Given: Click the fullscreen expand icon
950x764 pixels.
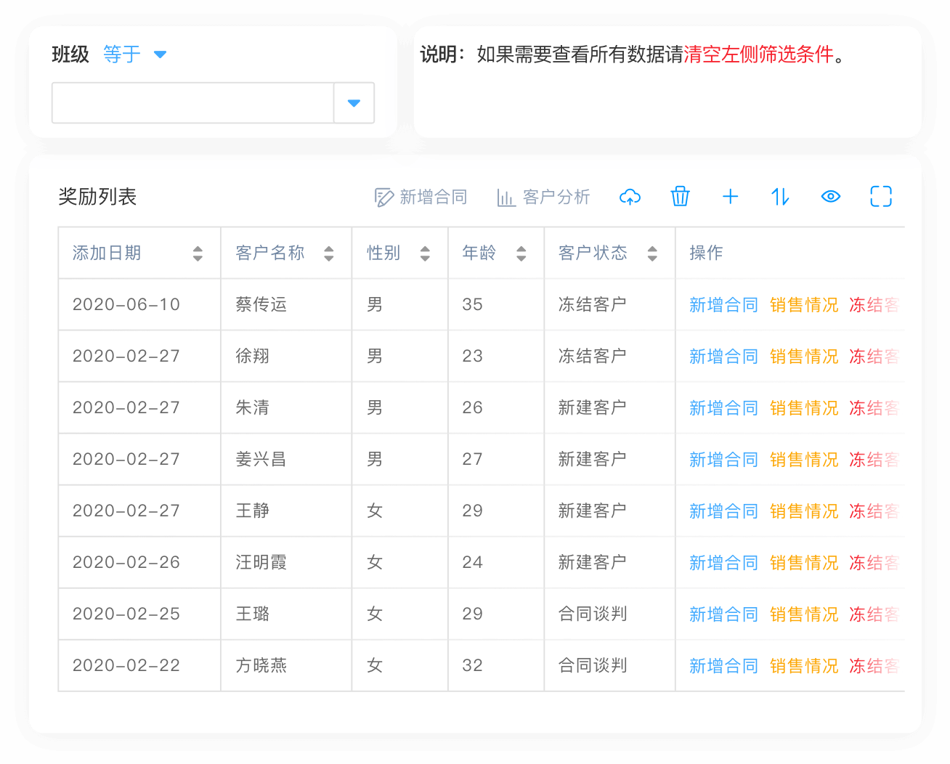Looking at the screenshot, I should [x=880, y=197].
